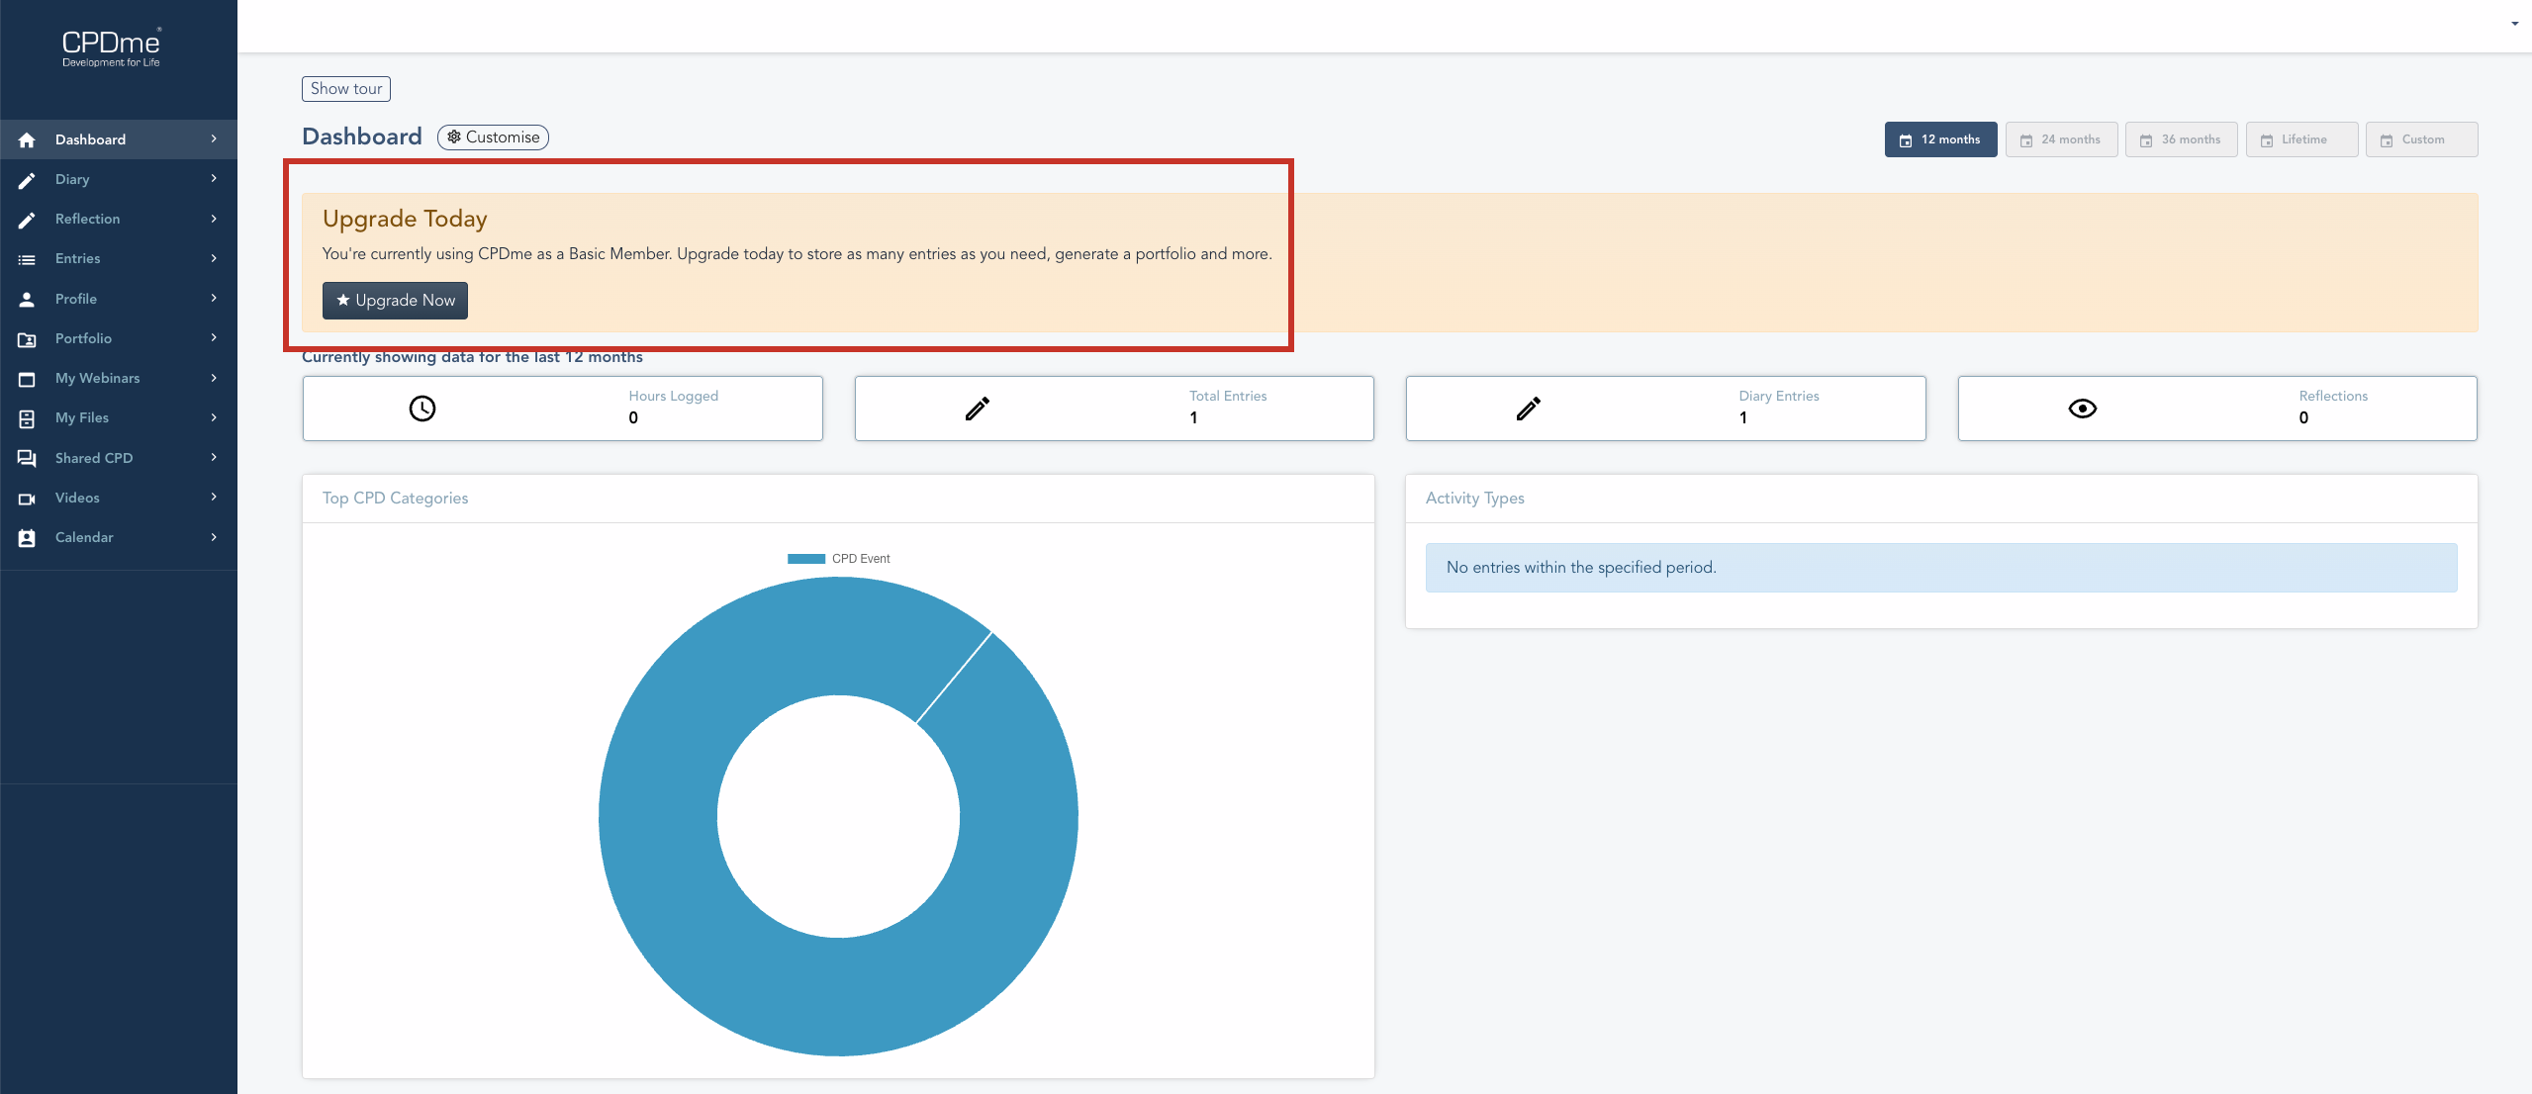Click the Diary pencil icon in sidebar
Image resolution: width=2532 pixels, height=1094 pixels.
tap(27, 180)
